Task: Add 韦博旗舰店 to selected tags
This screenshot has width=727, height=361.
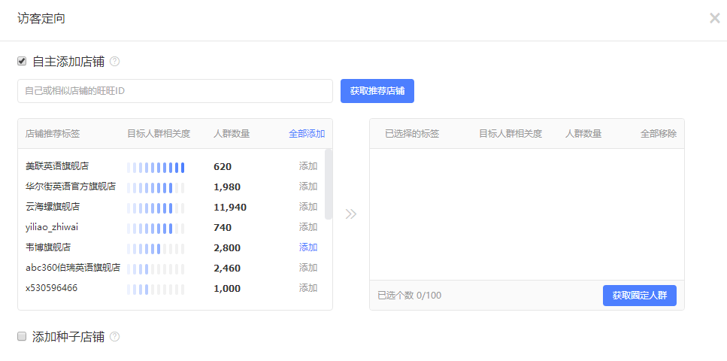Action: click(308, 247)
